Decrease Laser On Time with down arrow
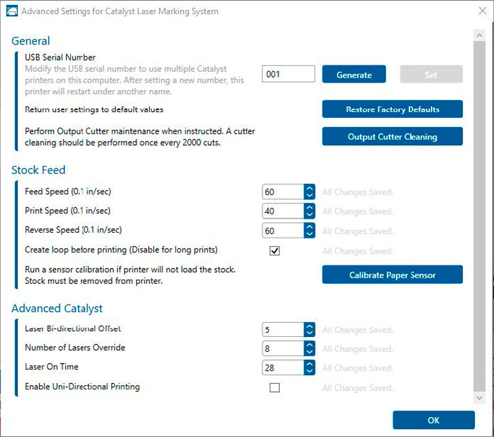The height and width of the screenshot is (437, 494). pos(309,371)
